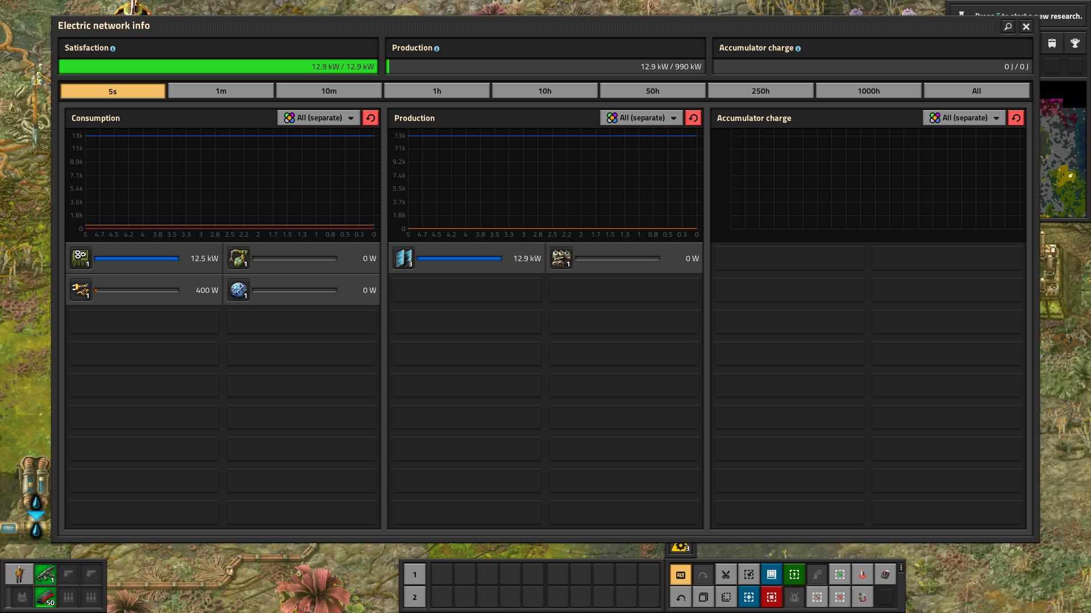Select the red deconstruction planner
This screenshot has height=613, width=1091.
point(771,597)
